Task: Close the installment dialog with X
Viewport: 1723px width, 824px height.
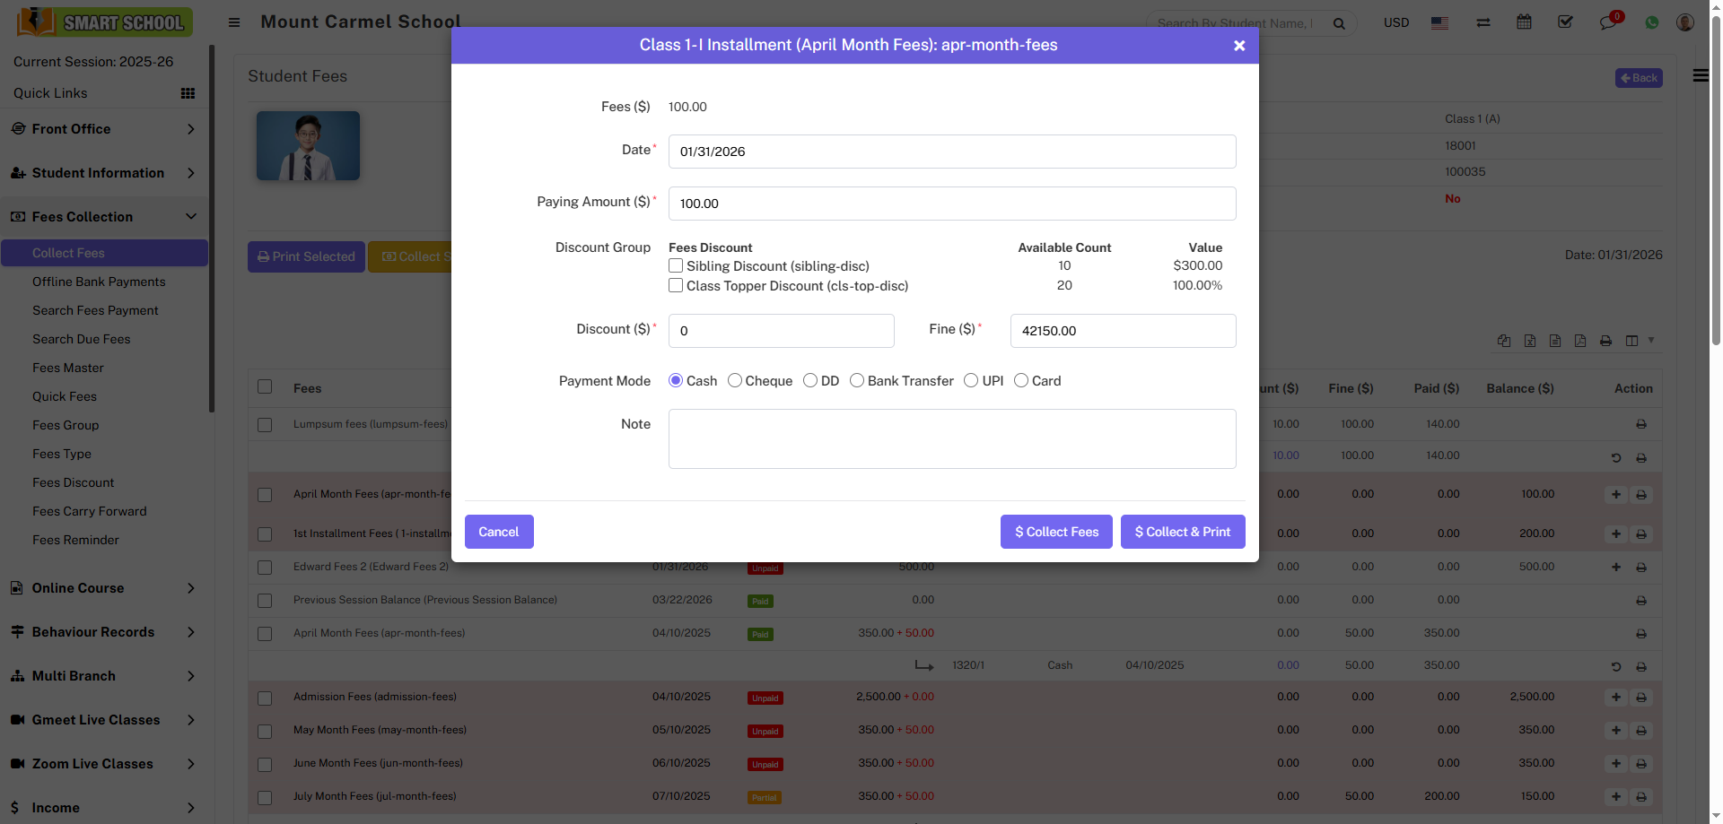Action: [x=1239, y=46]
